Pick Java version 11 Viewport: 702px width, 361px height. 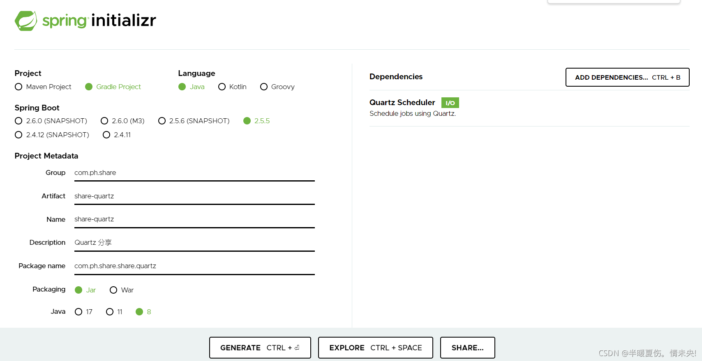[x=114, y=312]
